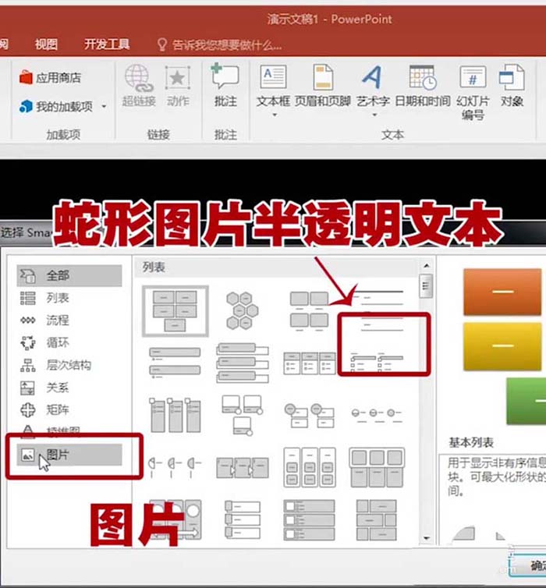Expand the 艺术字 dropdown arrow
546x588 pixels.
click(x=374, y=115)
